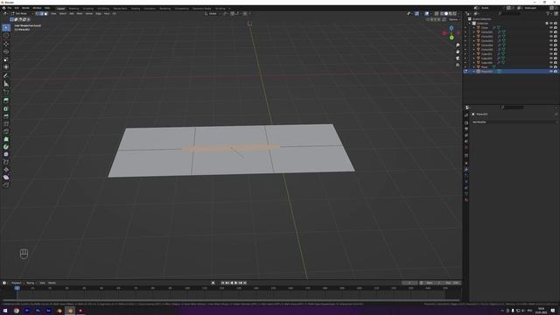The width and height of the screenshot is (560, 315).
Task: Select the Scale tool
Action: pyautogui.click(x=6, y=59)
